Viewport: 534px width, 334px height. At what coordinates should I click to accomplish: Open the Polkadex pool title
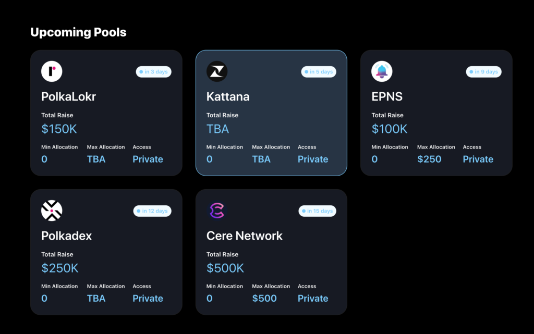[66, 236]
